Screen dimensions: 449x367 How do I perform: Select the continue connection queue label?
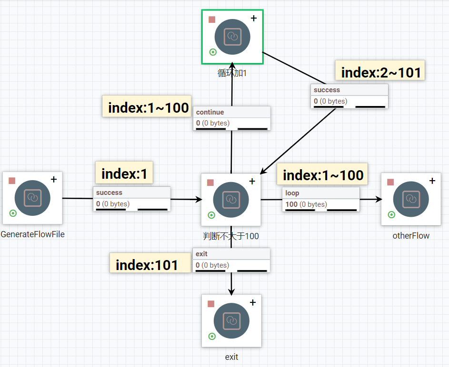(232, 118)
